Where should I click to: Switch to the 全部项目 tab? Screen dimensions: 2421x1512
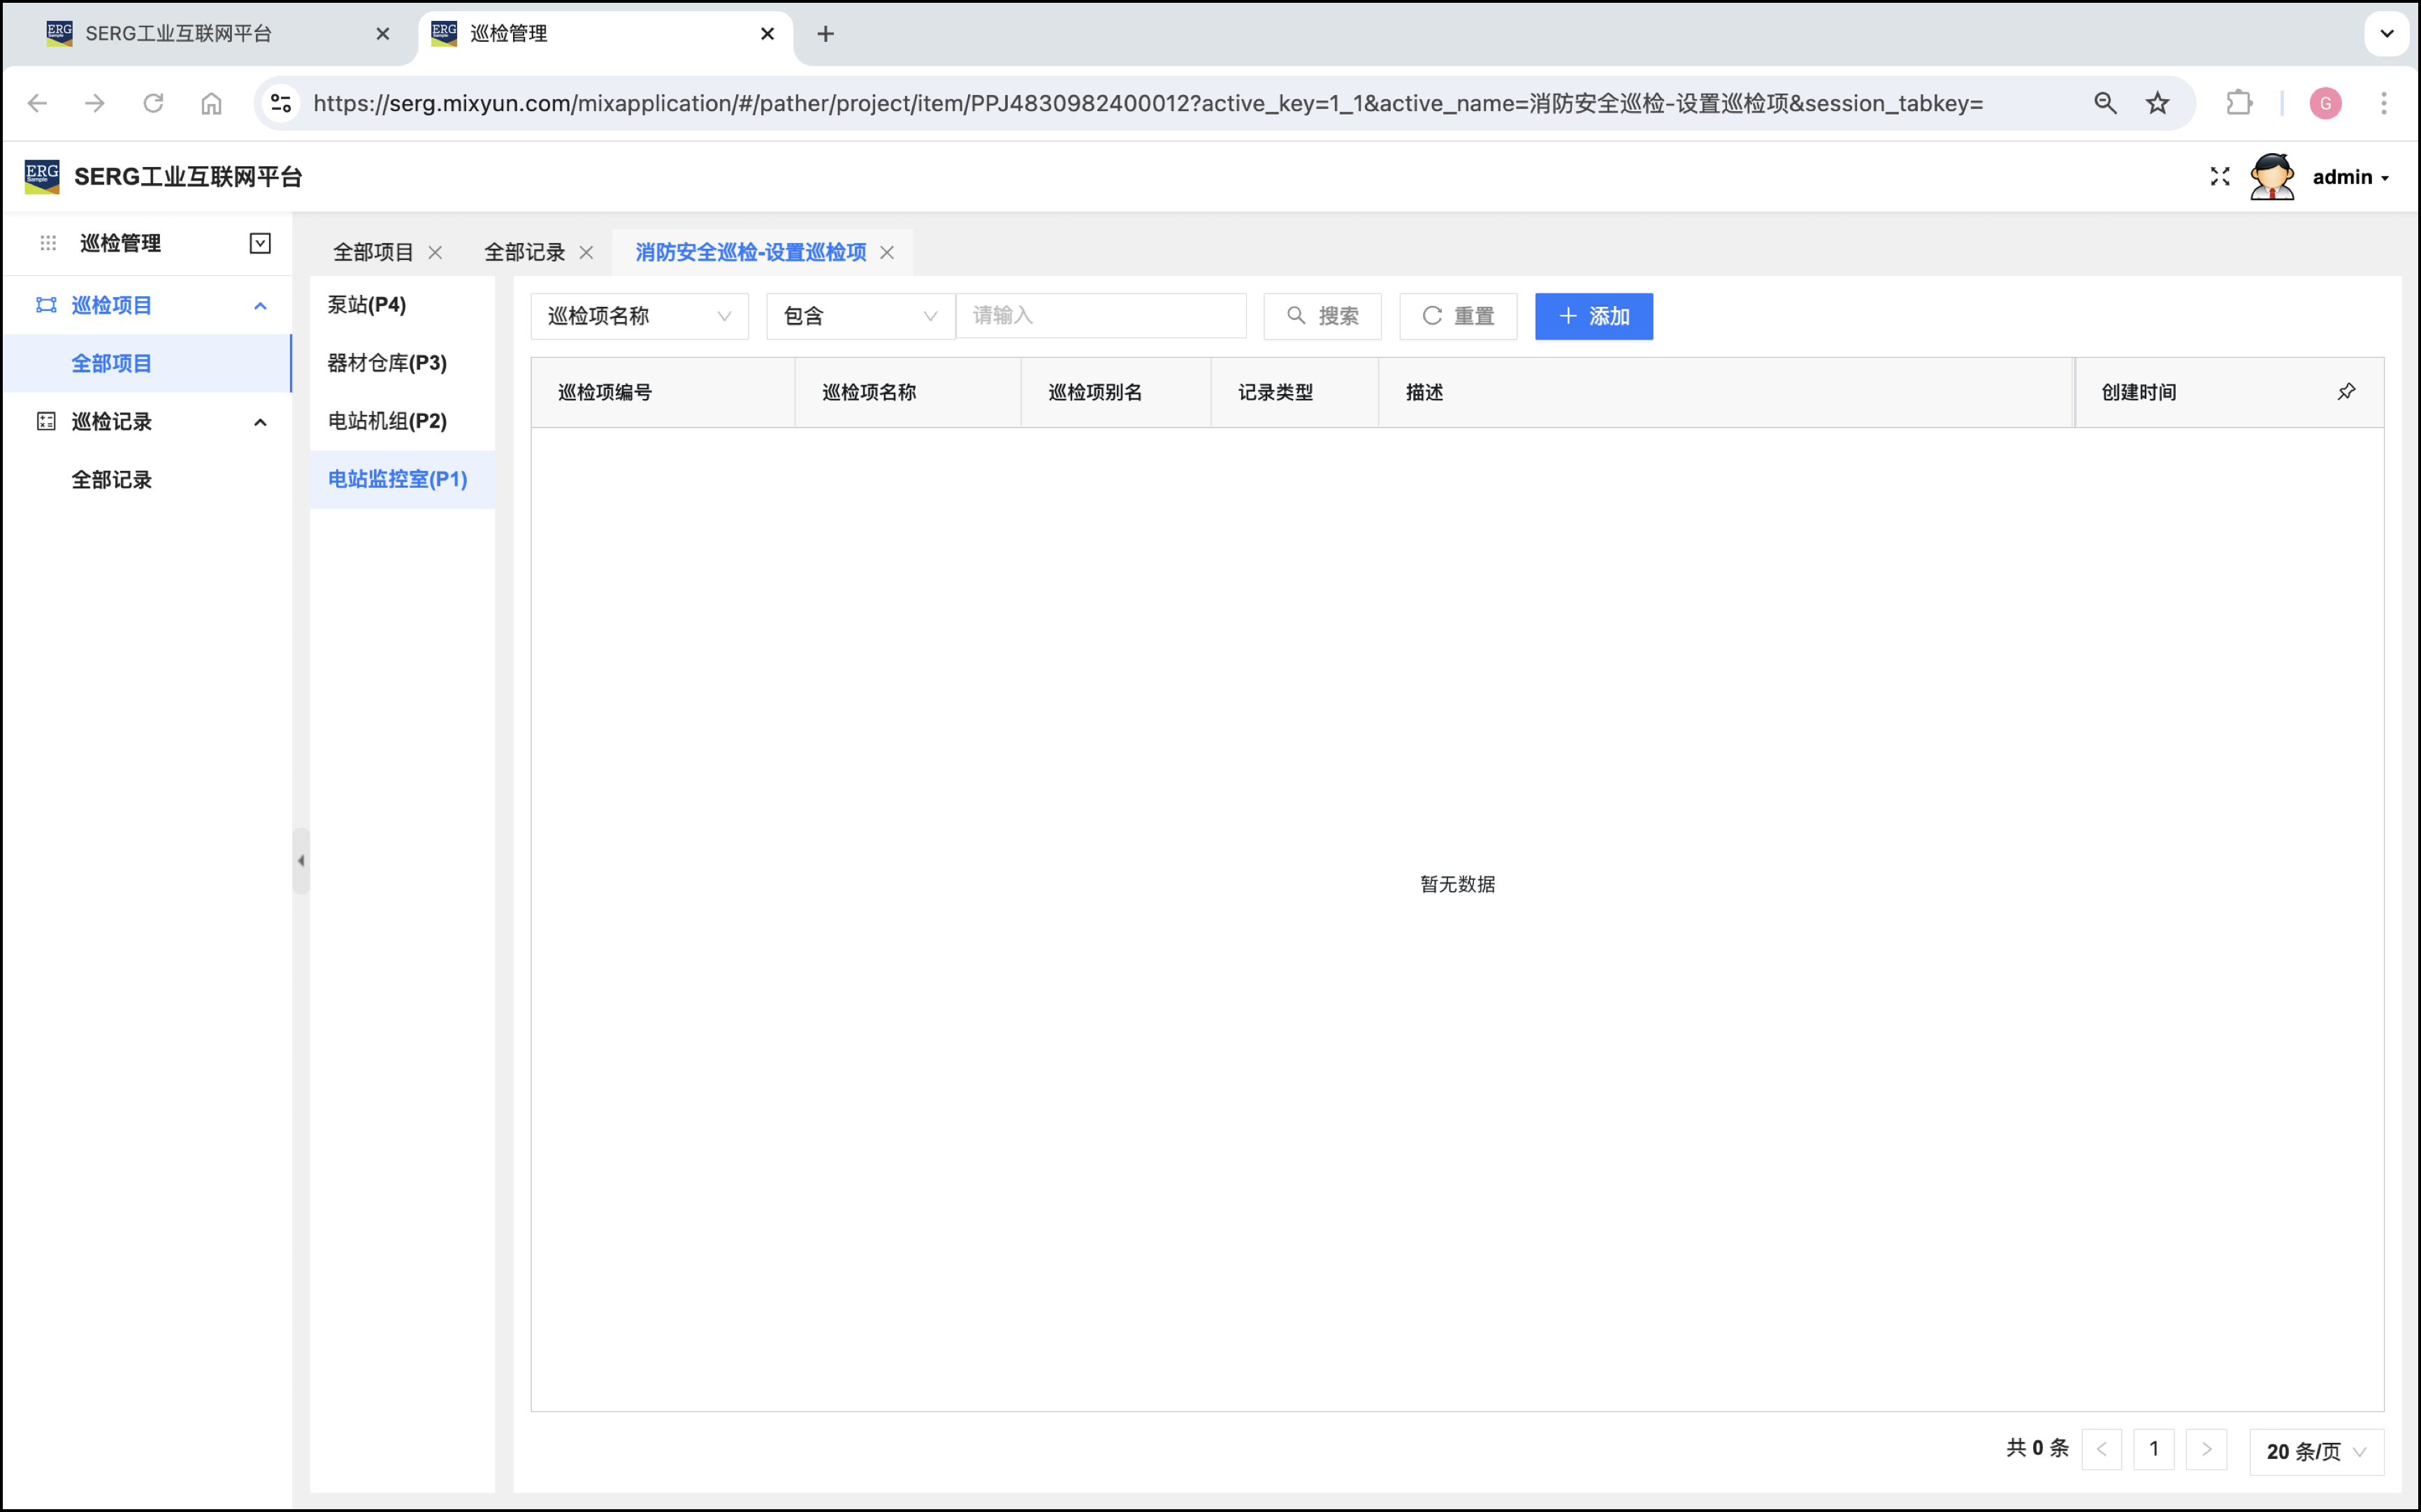tap(373, 253)
